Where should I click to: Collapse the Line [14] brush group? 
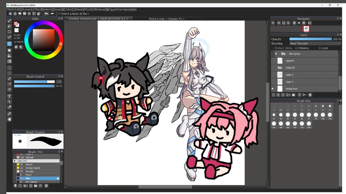click(15, 161)
